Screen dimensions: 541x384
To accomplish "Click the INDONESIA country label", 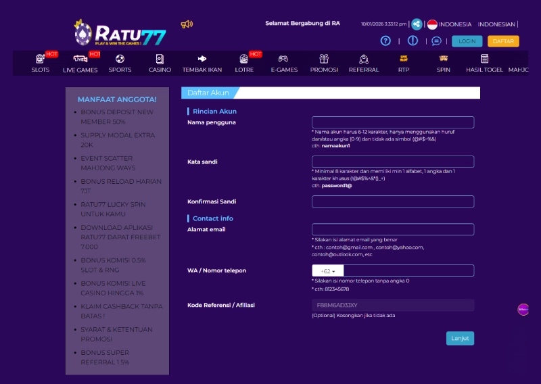I will 455,24.
